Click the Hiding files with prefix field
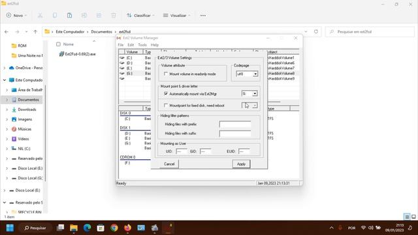 235,124
